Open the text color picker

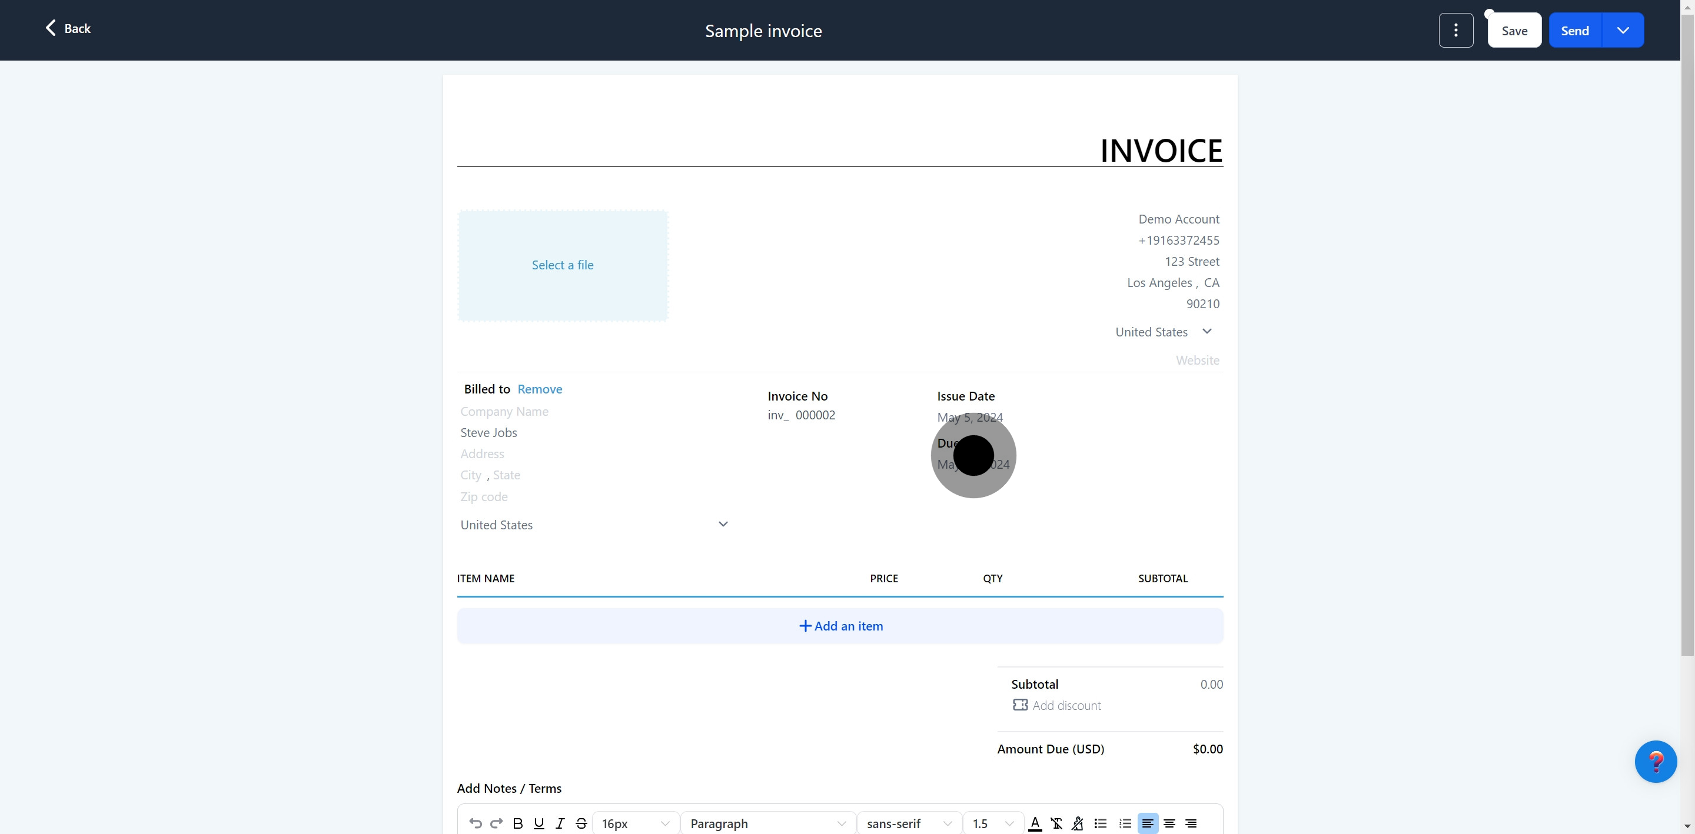1035,823
